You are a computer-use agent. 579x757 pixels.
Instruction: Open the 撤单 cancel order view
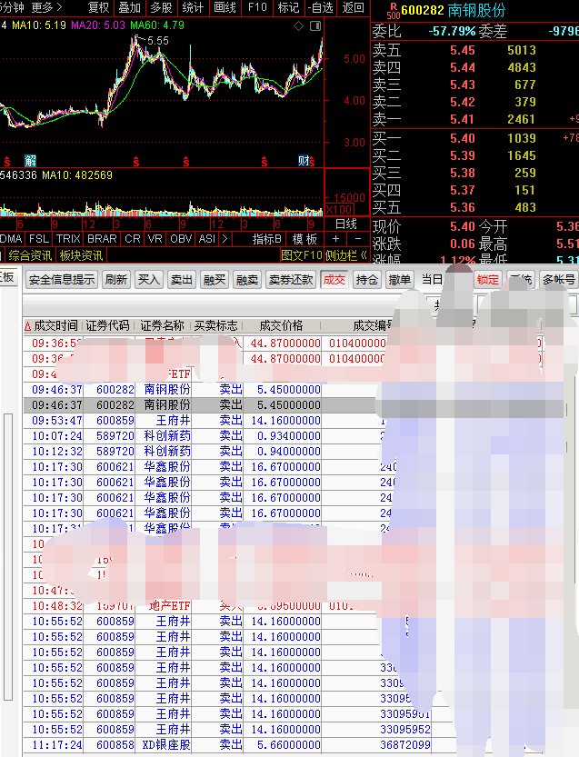pos(400,280)
